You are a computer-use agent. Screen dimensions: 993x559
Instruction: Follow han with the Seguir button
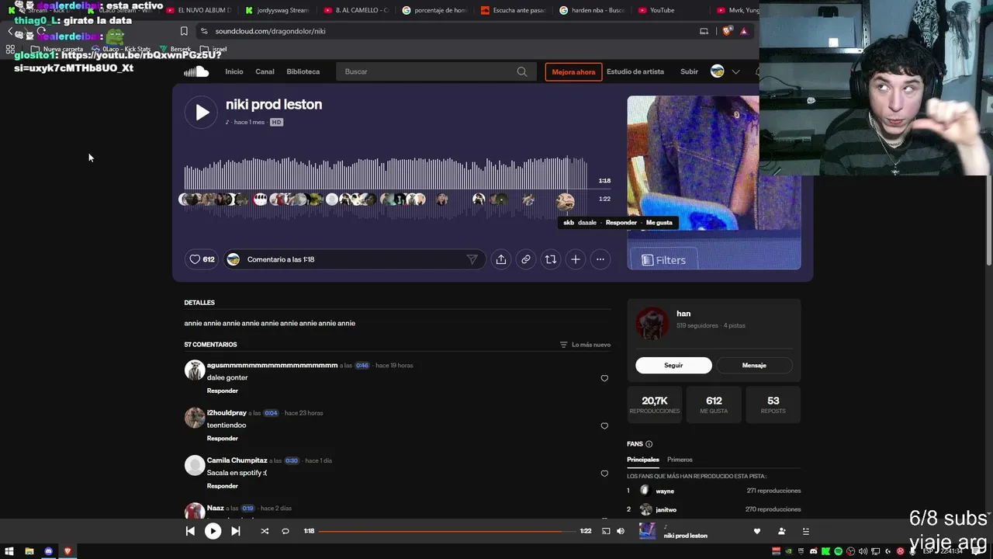673,365
